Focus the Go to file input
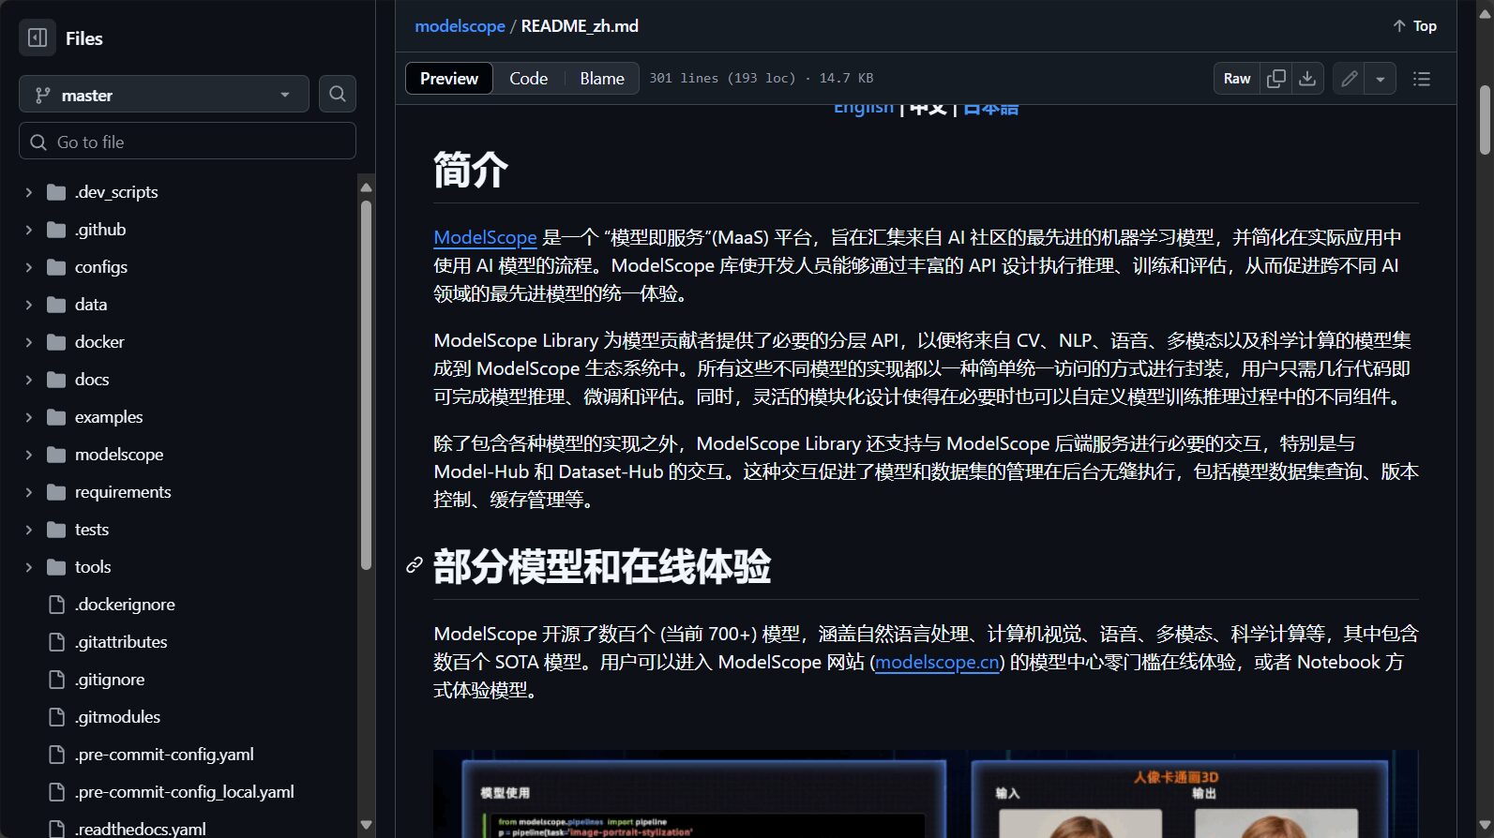The width and height of the screenshot is (1494, 838). click(x=188, y=142)
